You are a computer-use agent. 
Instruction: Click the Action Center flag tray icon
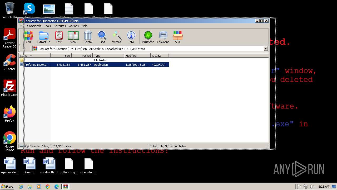(x=299, y=187)
